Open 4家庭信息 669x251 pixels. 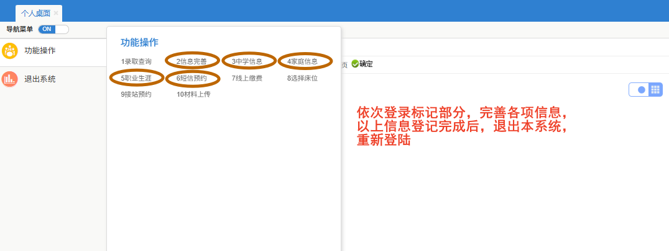pos(303,61)
